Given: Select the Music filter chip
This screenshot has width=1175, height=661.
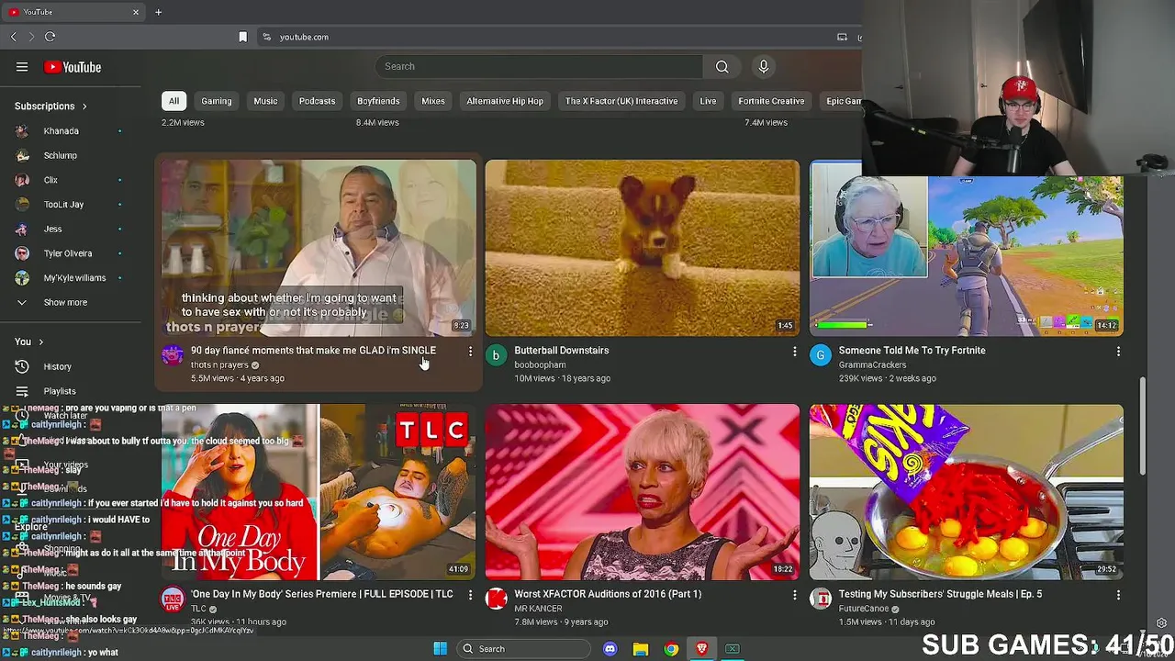Looking at the screenshot, I should [265, 101].
